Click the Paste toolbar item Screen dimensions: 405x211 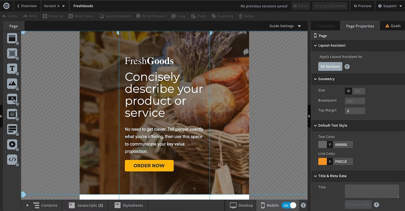coord(199,16)
